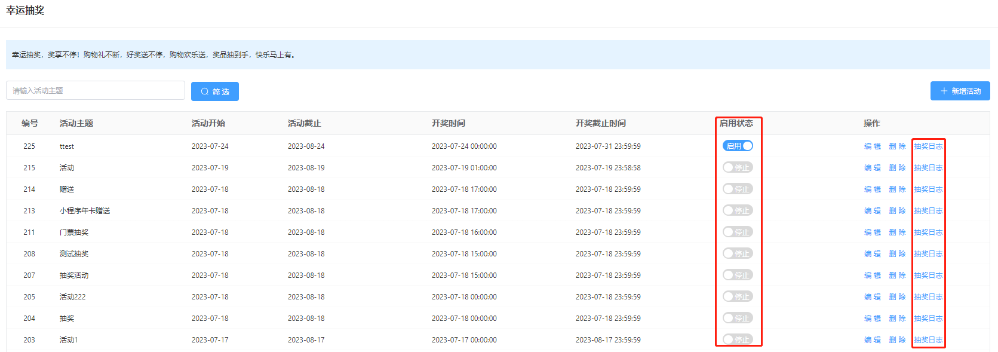The width and height of the screenshot is (998, 352).
Task: Delete activity 203 活动1
Action: [897, 340]
